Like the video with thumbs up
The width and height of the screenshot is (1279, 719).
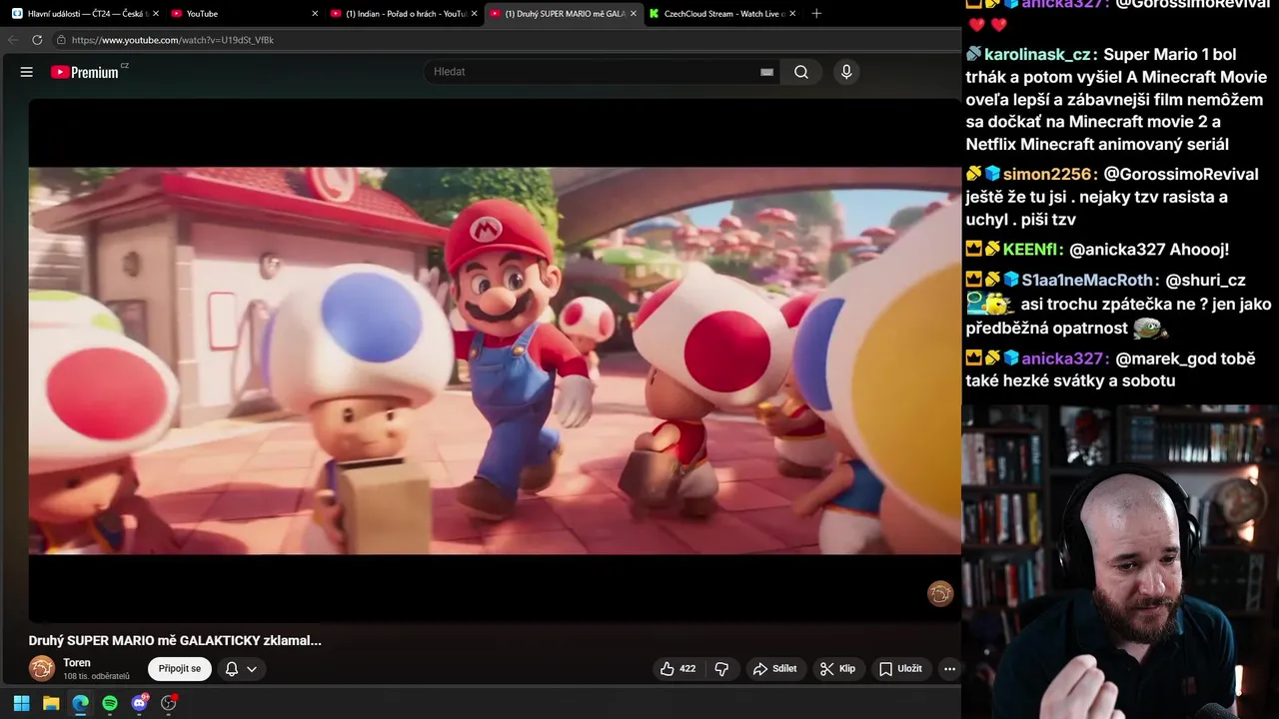[x=676, y=669]
